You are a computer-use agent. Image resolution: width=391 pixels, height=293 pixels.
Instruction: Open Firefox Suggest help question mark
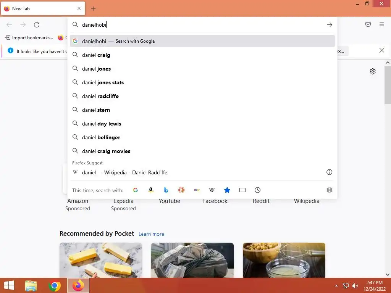click(329, 172)
